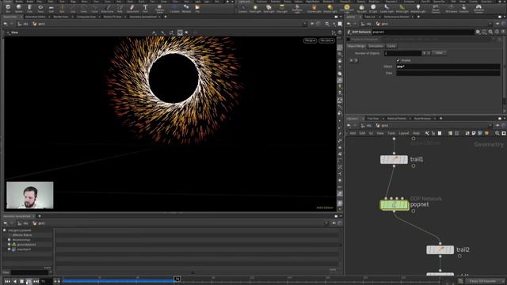The height and width of the screenshot is (285, 507).
Task: Add a Spot Light from shelf
Action: click(269, 8)
